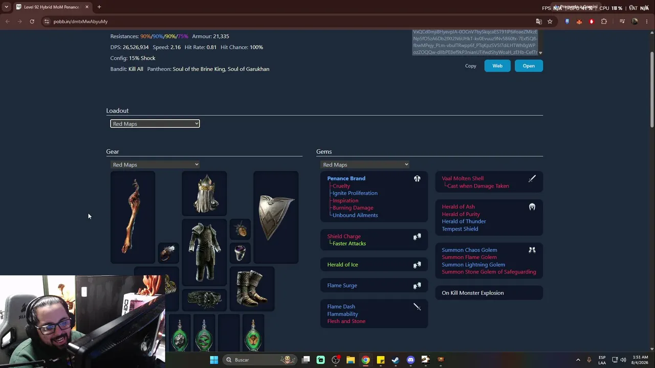Click the browser address bar

[287, 21]
